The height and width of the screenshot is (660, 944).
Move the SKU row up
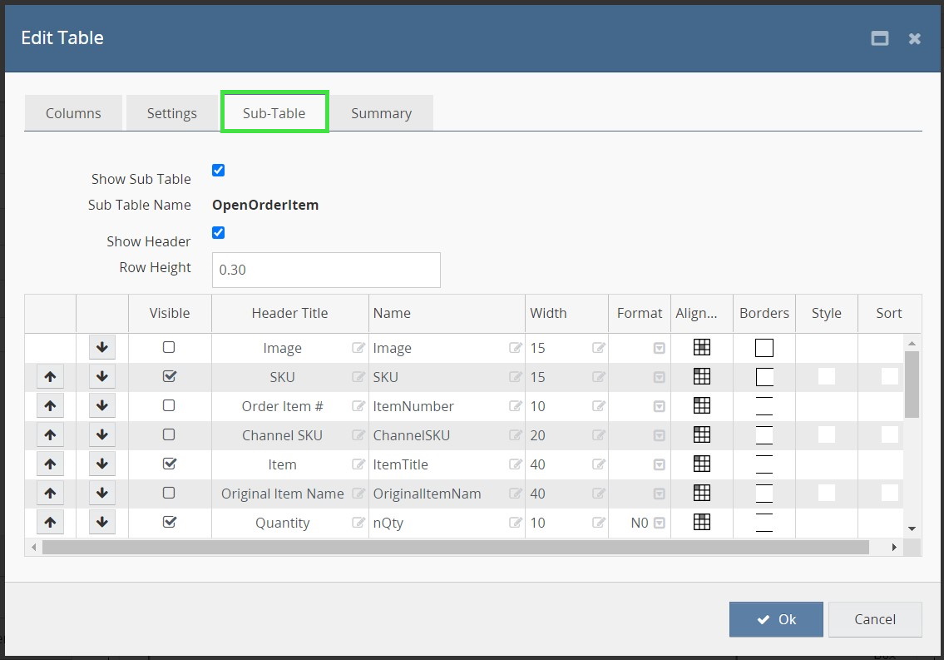[50, 377]
